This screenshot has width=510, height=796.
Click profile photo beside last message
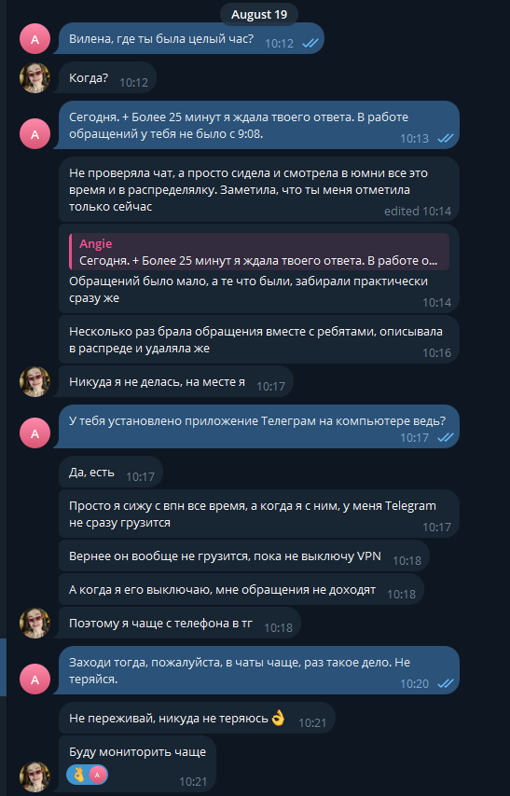(34, 776)
